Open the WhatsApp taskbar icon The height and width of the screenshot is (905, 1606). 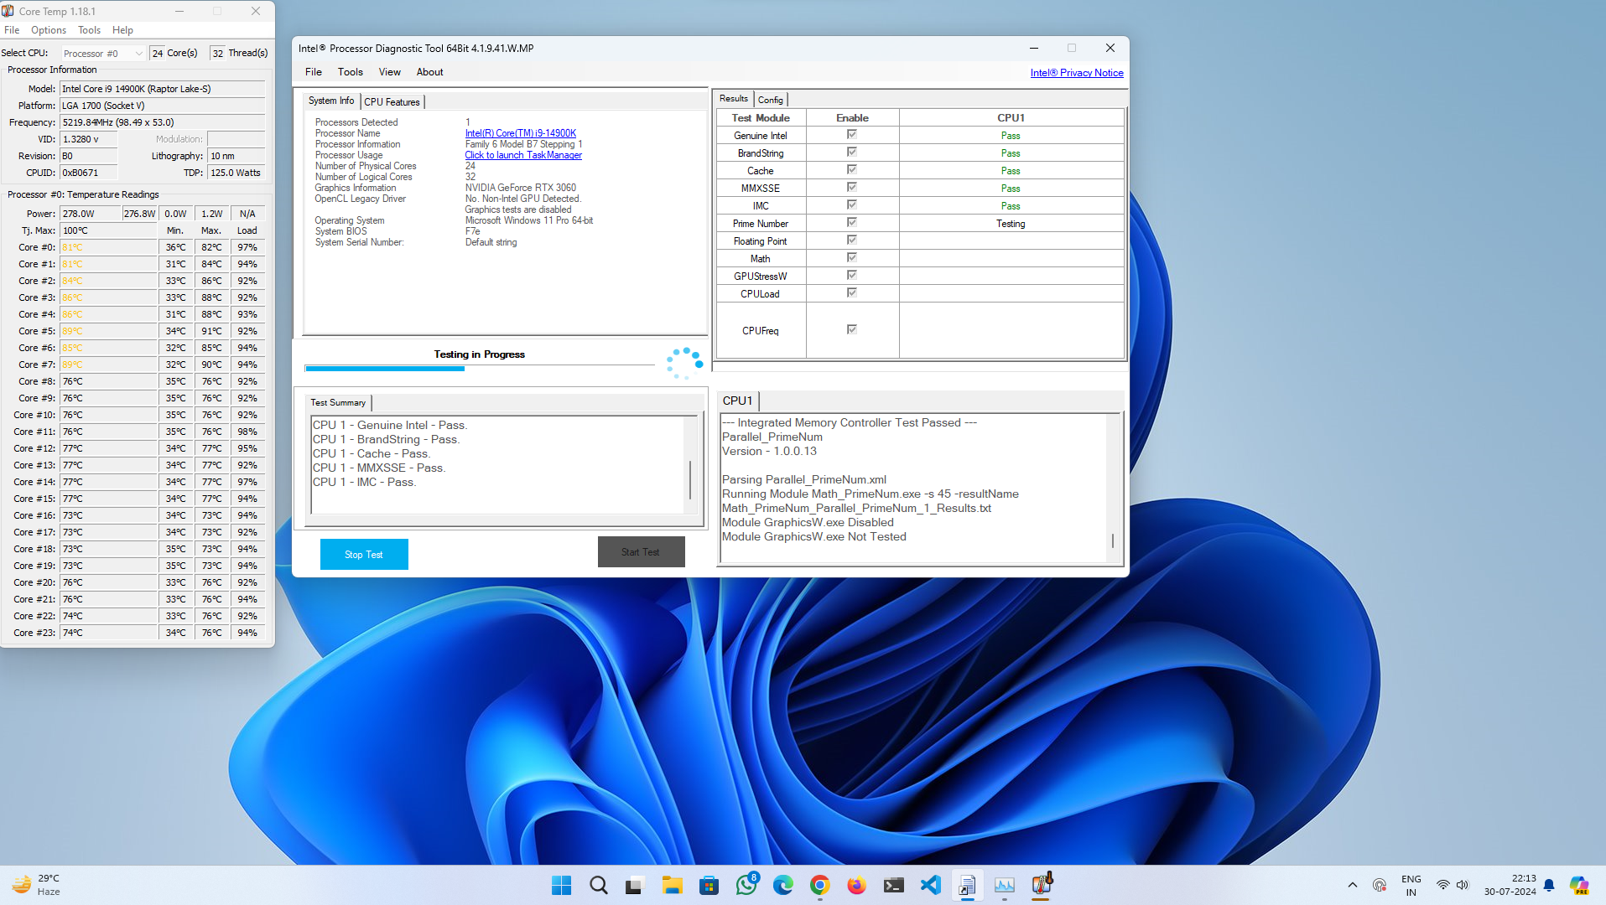pyautogui.click(x=746, y=885)
